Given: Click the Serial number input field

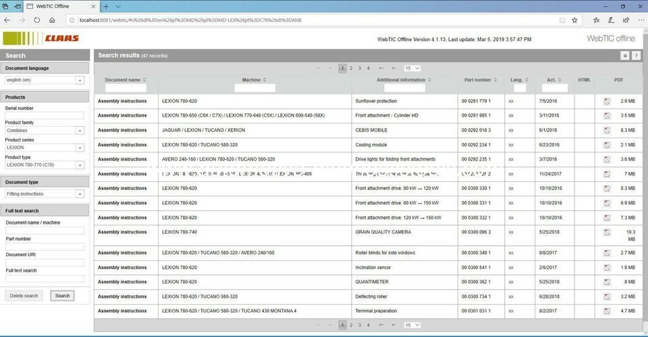Looking at the screenshot, I should coord(45,116).
